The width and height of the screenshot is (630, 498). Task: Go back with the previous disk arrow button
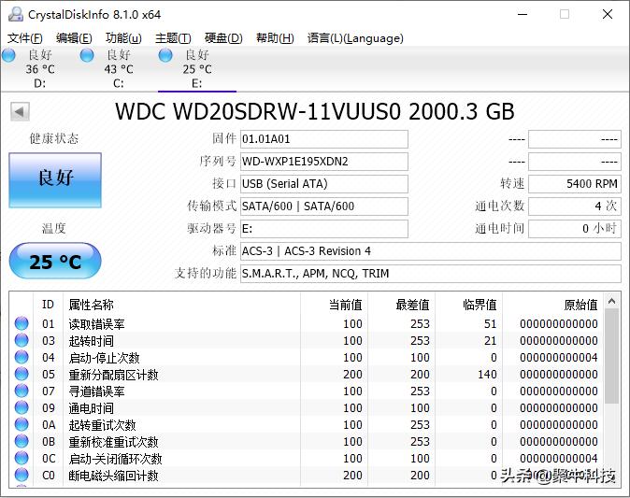pyautogui.click(x=20, y=111)
